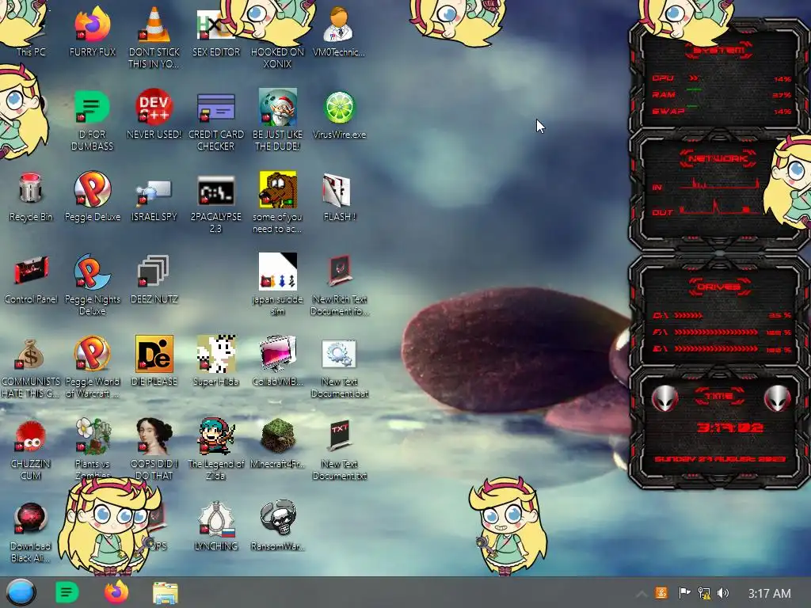Click the CPU usage meter in widget
Image resolution: width=811 pixels, height=608 pixels.
tap(722, 78)
